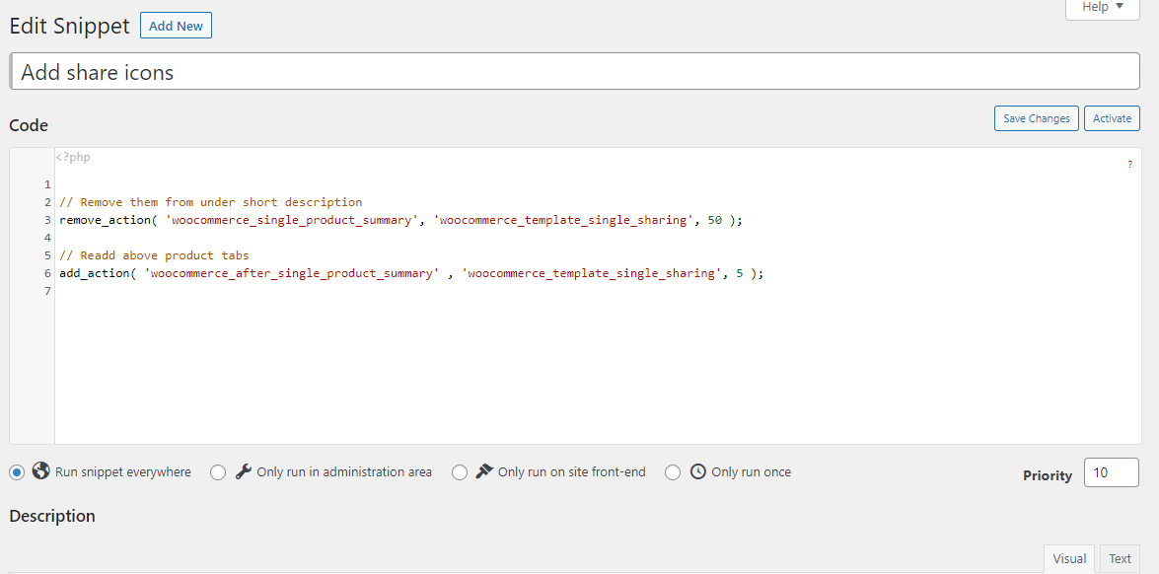
Task: Switch to the Text editor tab
Action: point(1120,558)
